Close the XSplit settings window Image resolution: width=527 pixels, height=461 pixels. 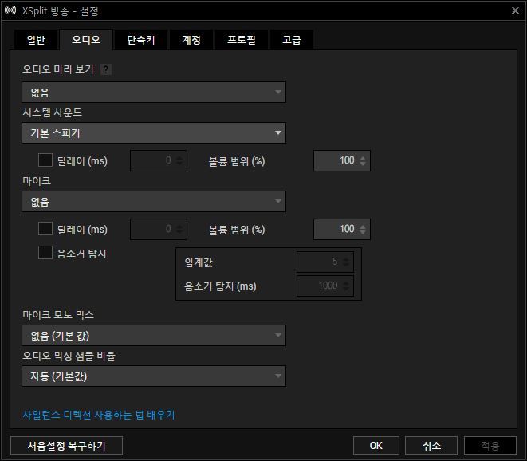click(515, 10)
